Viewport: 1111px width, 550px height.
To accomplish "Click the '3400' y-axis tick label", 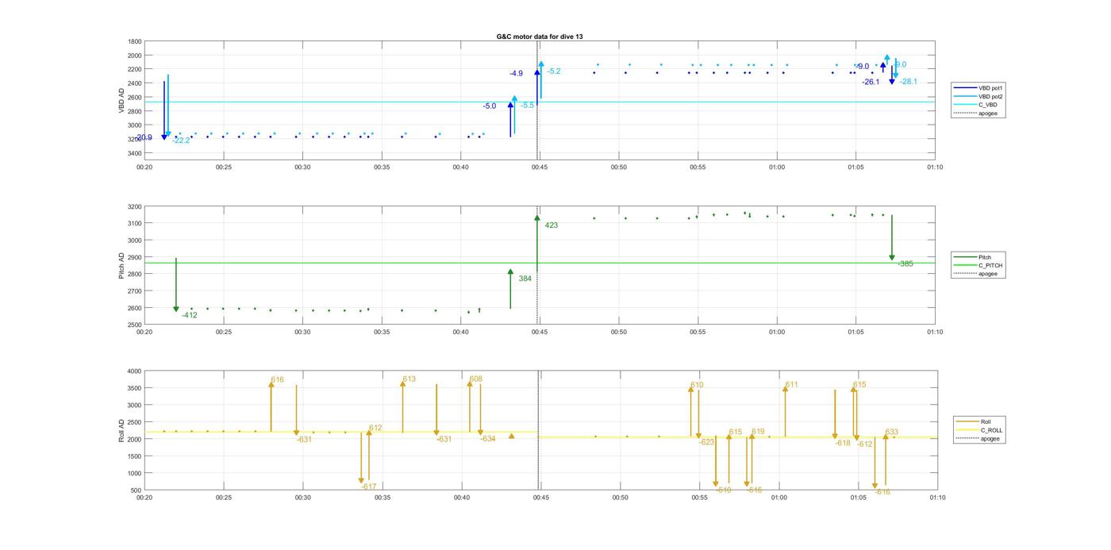I will click(x=135, y=153).
